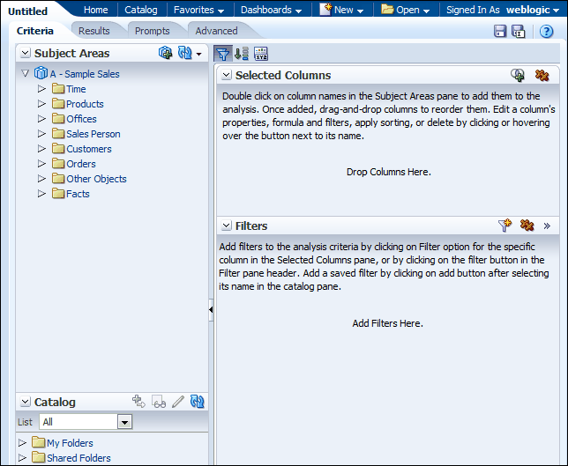Expand the Sales Person folder
The width and height of the screenshot is (568, 466).
click(x=41, y=134)
